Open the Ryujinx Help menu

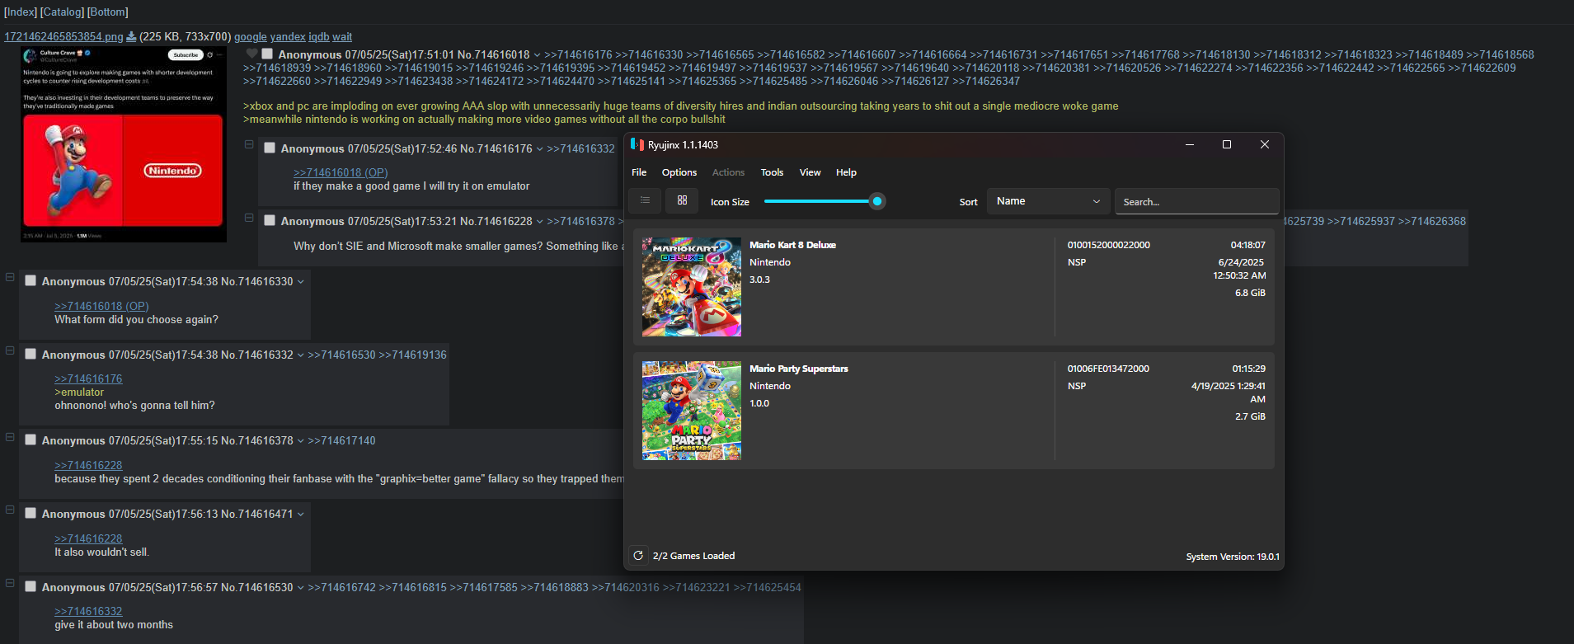tap(846, 172)
